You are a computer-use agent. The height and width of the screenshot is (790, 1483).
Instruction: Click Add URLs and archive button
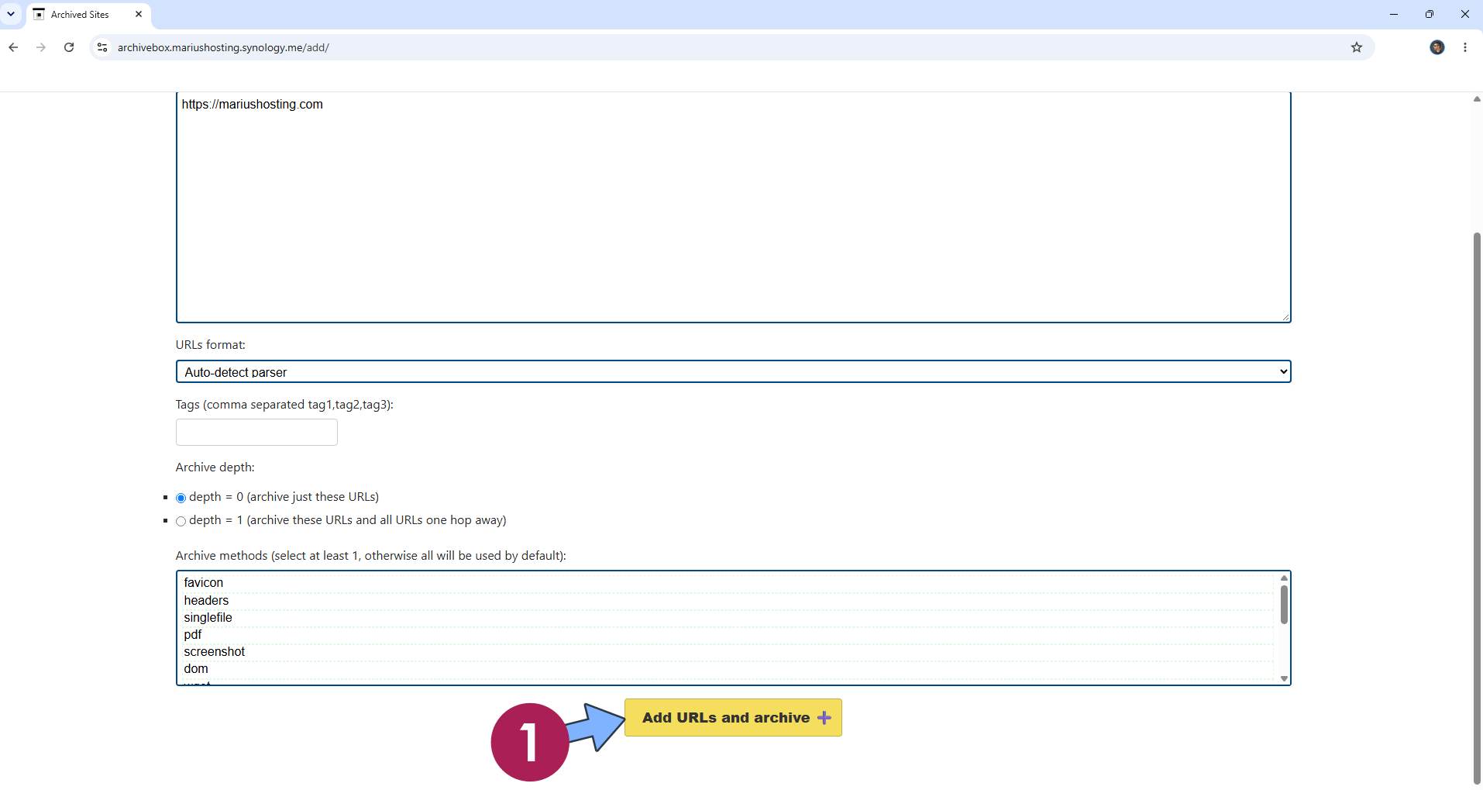733,718
